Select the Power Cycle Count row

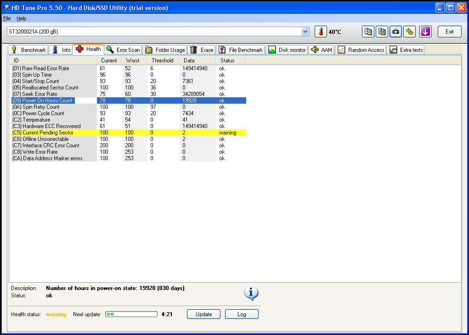[x=129, y=113]
